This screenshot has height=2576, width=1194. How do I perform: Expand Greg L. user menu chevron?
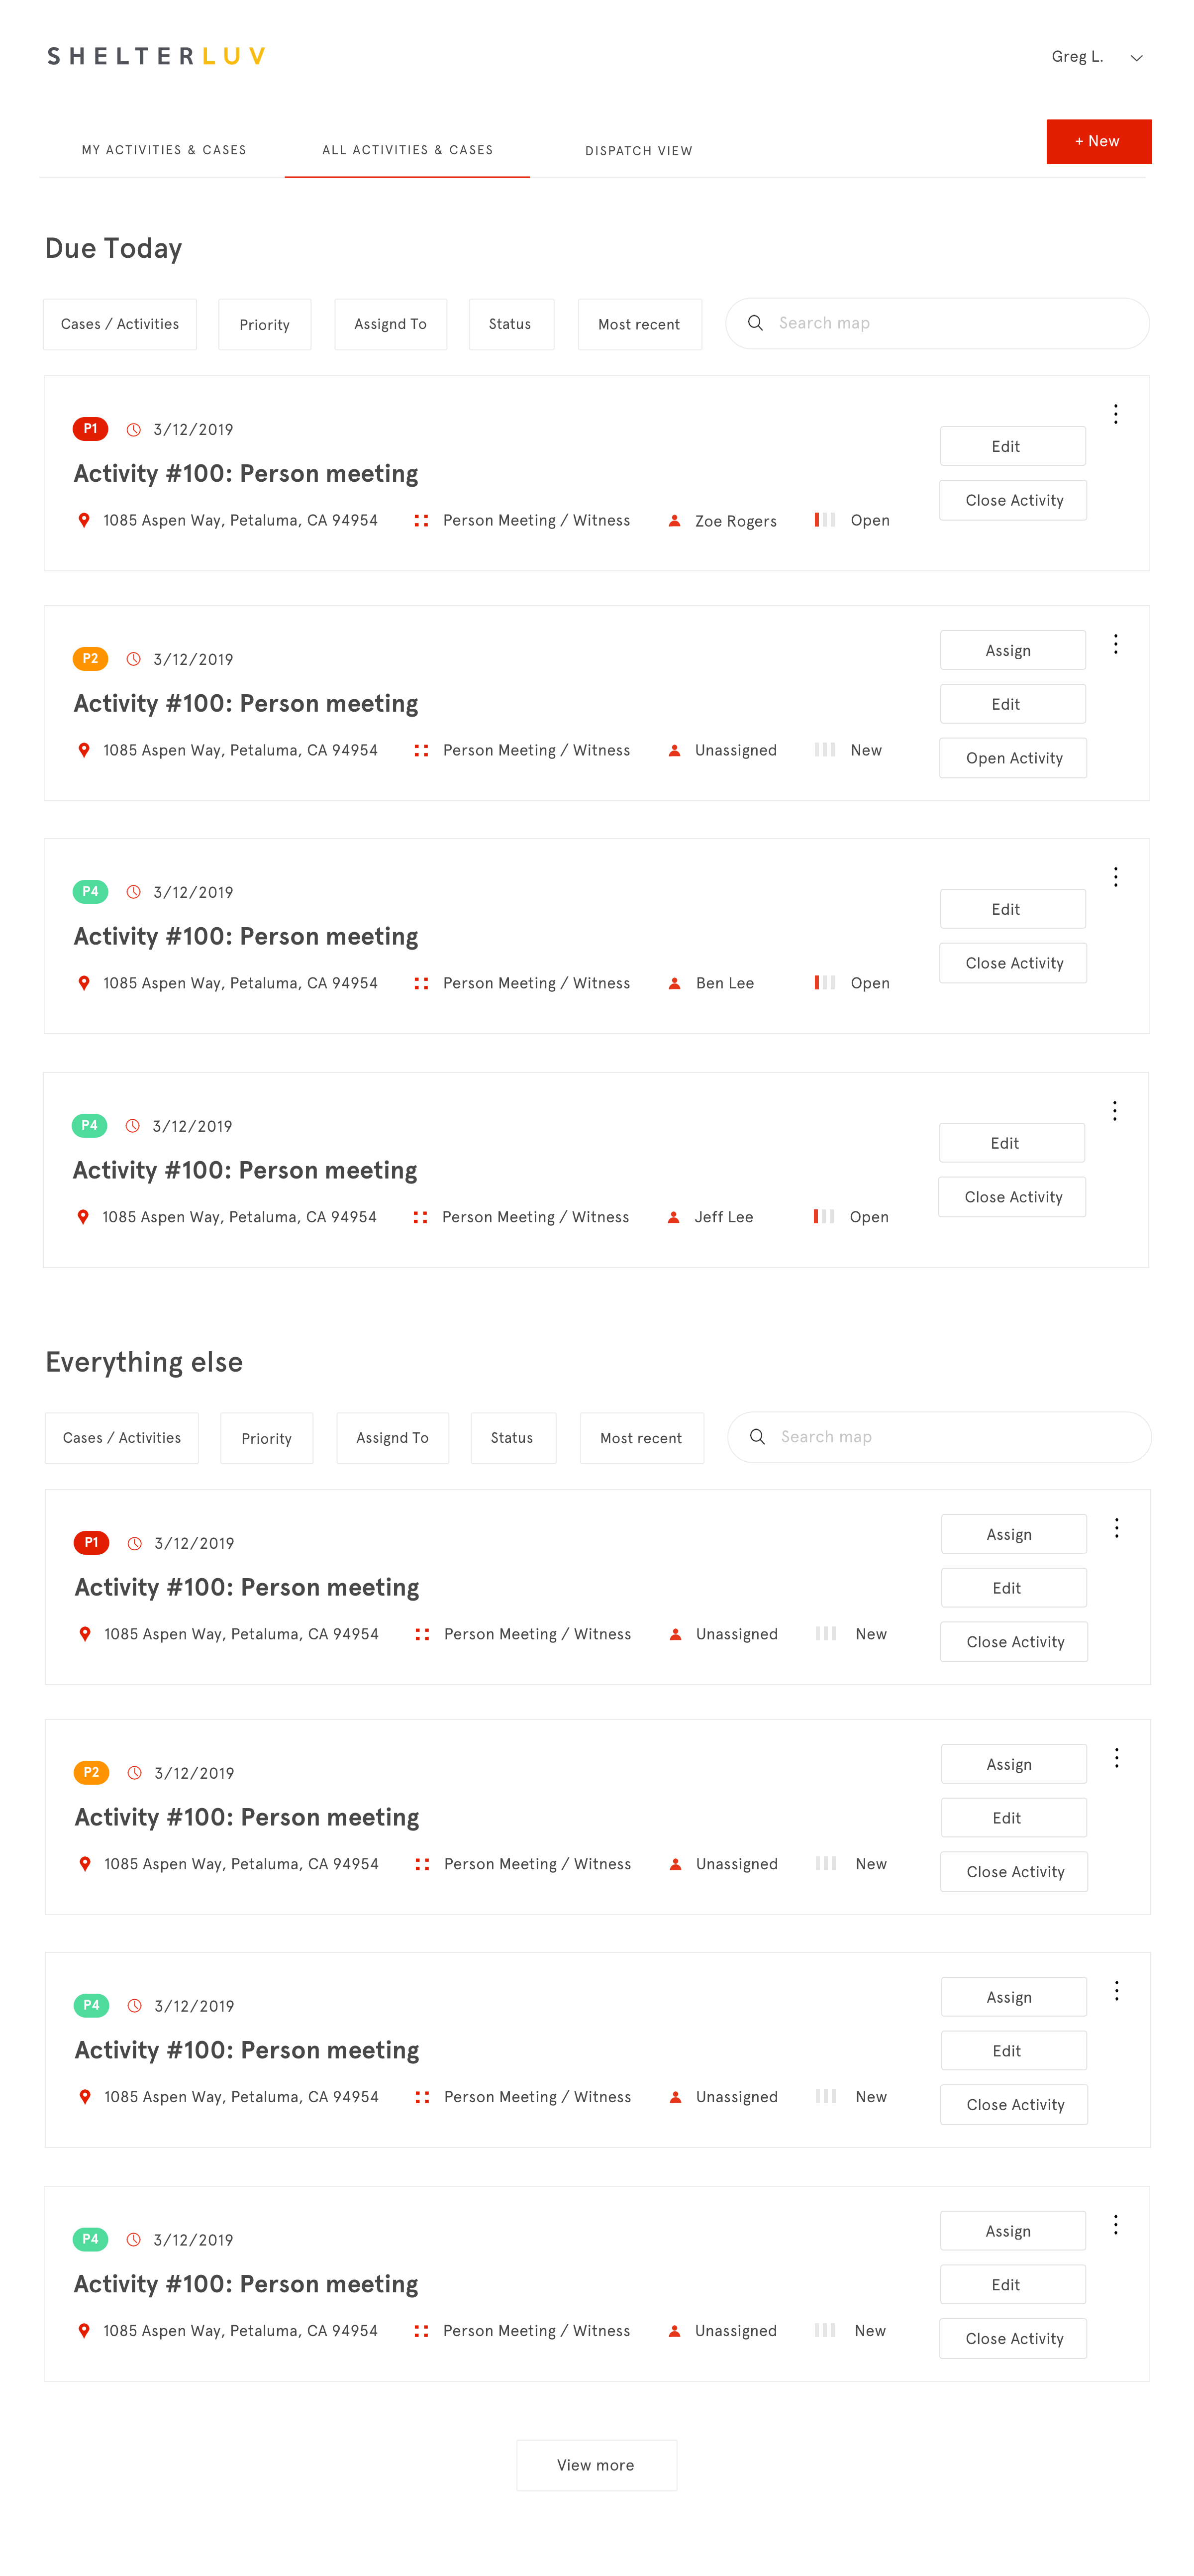(1136, 58)
